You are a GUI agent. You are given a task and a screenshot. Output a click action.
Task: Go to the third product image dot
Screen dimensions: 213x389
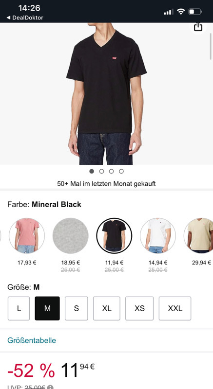pos(111,171)
